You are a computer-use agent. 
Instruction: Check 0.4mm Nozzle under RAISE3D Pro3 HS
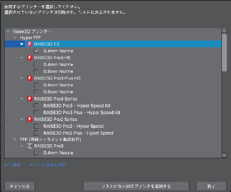(36, 65)
